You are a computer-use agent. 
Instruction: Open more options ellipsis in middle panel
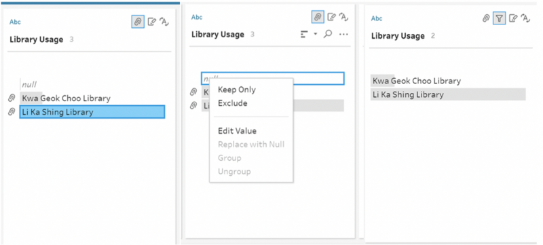[x=343, y=34]
